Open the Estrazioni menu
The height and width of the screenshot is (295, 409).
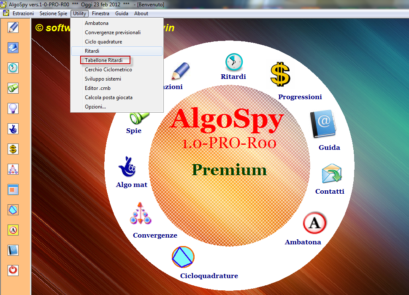(23, 14)
